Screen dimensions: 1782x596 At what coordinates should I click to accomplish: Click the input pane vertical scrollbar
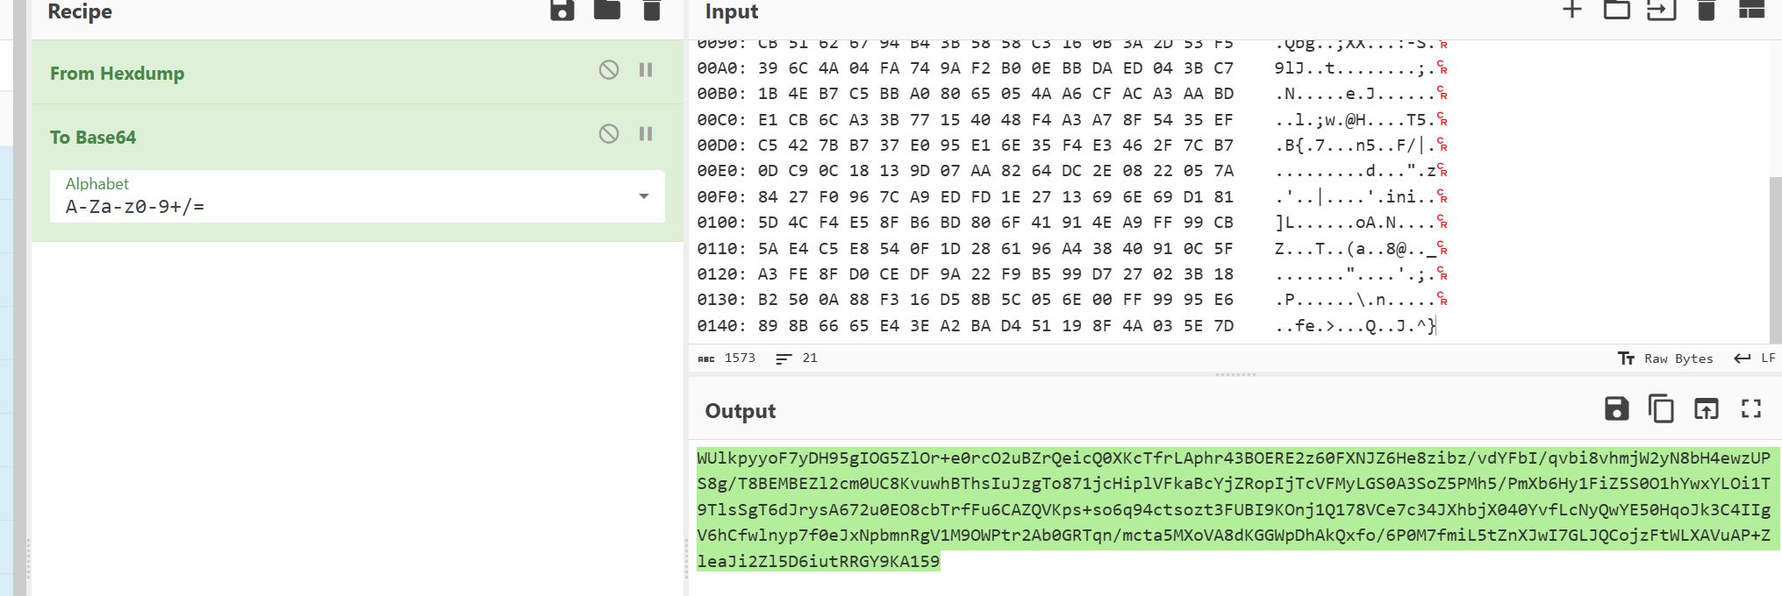tap(1775, 254)
